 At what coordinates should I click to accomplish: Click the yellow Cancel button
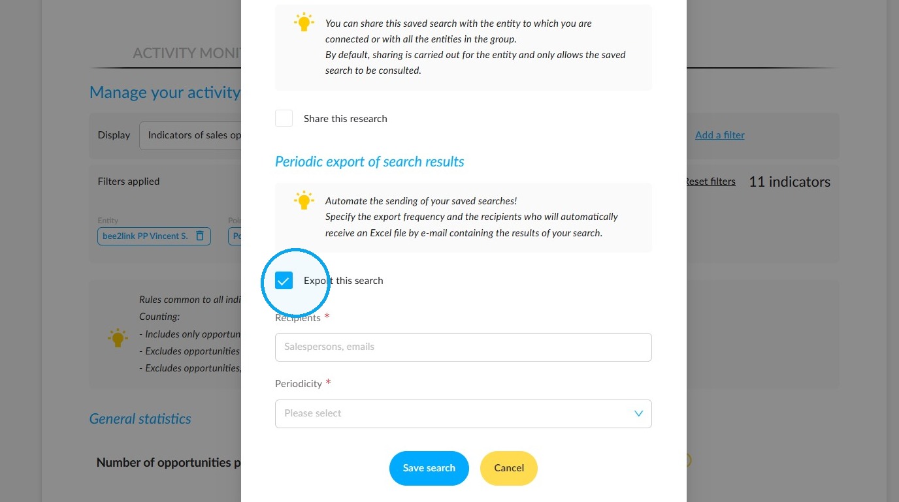point(509,468)
